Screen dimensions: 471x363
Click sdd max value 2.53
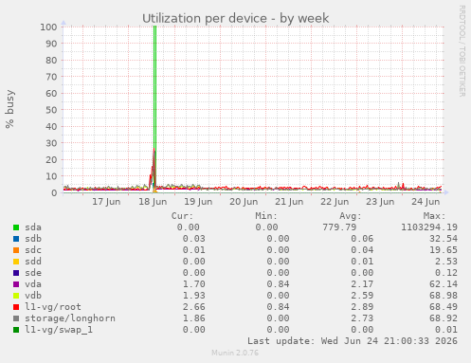[446, 262]
